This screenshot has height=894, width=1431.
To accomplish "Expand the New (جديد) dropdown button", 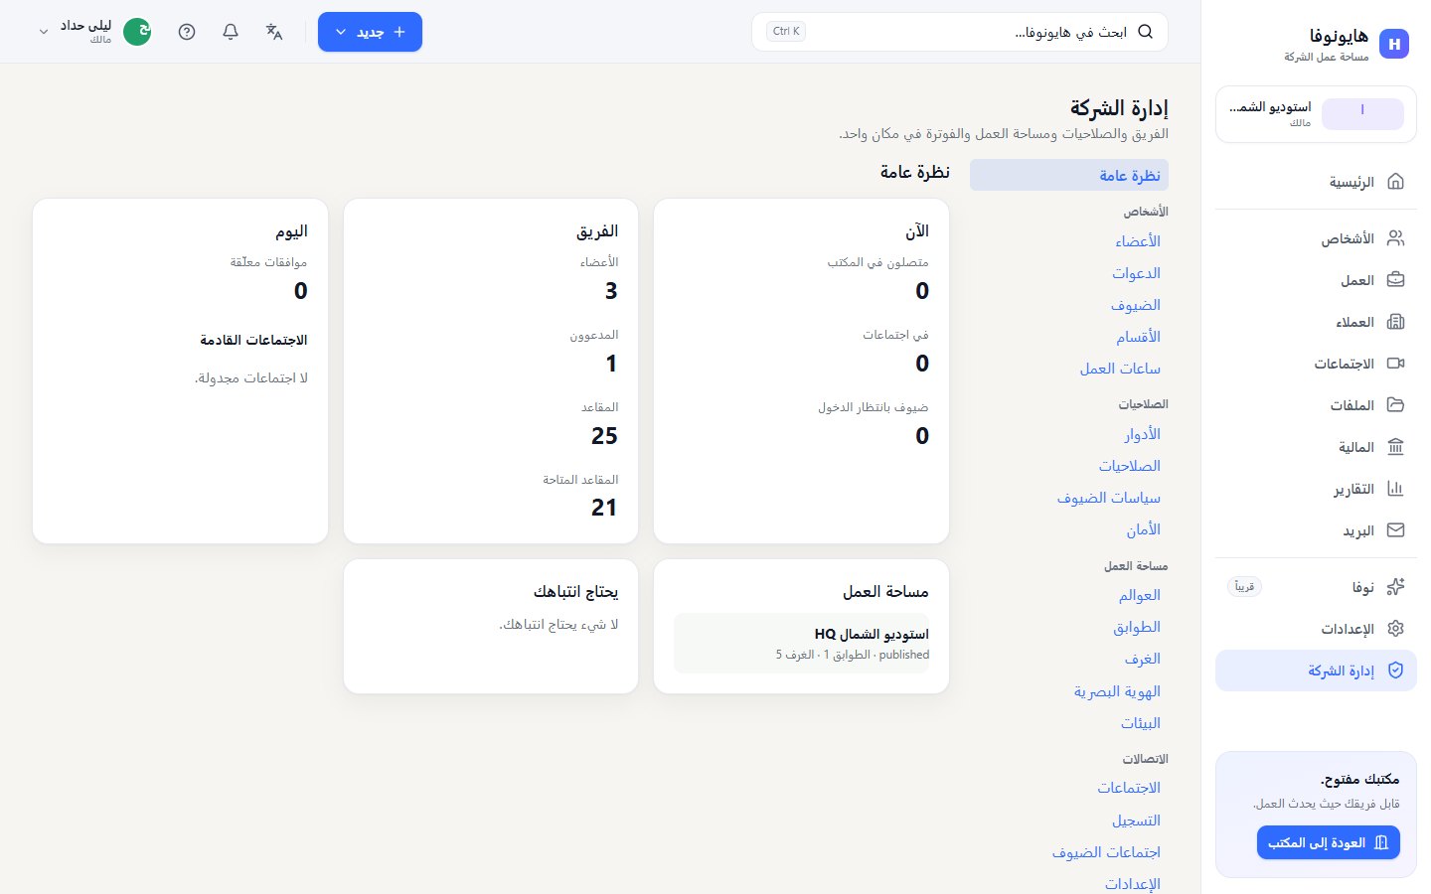I will [x=370, y=32].
